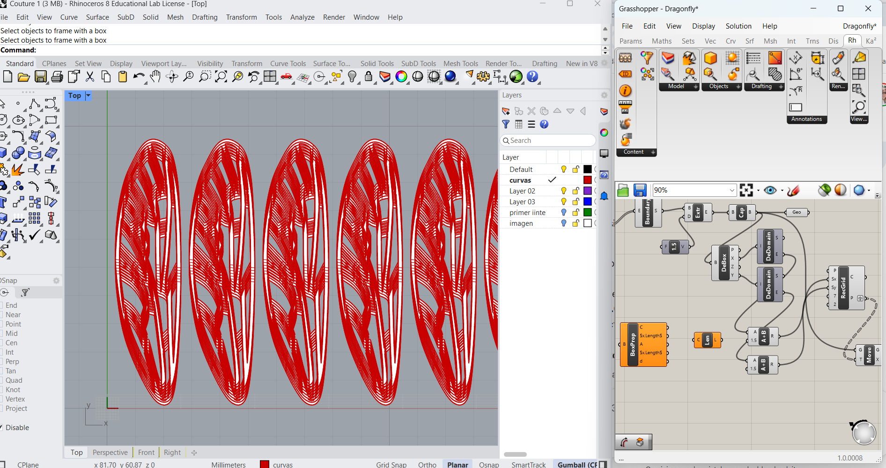
Task: Expand the Grasshopper Model panel group
Action: tap(695, 87)
